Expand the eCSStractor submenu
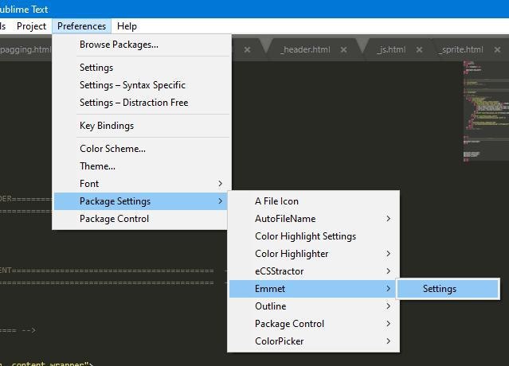The image size is (509, 366). 314,271
